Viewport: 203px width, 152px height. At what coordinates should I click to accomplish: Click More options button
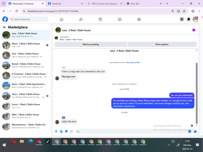[x=162, y=44]
